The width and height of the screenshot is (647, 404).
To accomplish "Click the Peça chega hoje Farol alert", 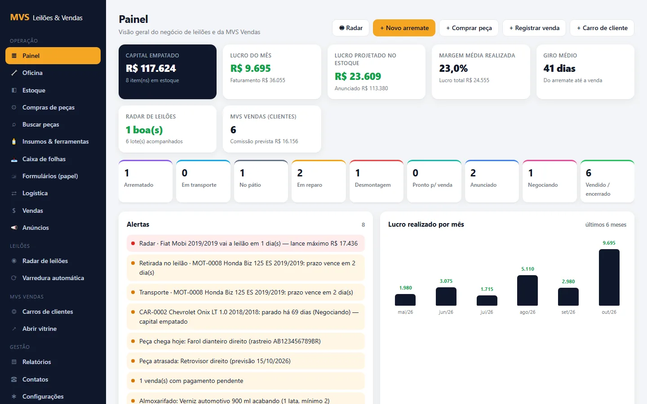I will point(246,341).
